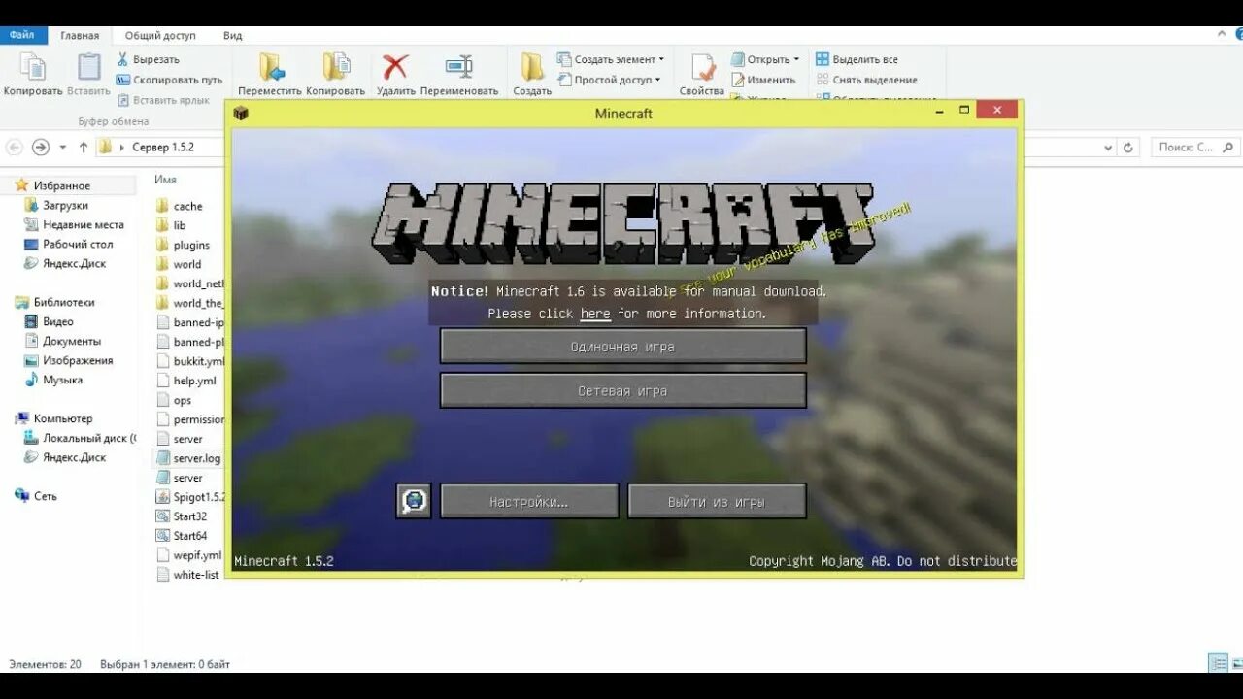Click the Name (Имя) column header

click(165, 180)
